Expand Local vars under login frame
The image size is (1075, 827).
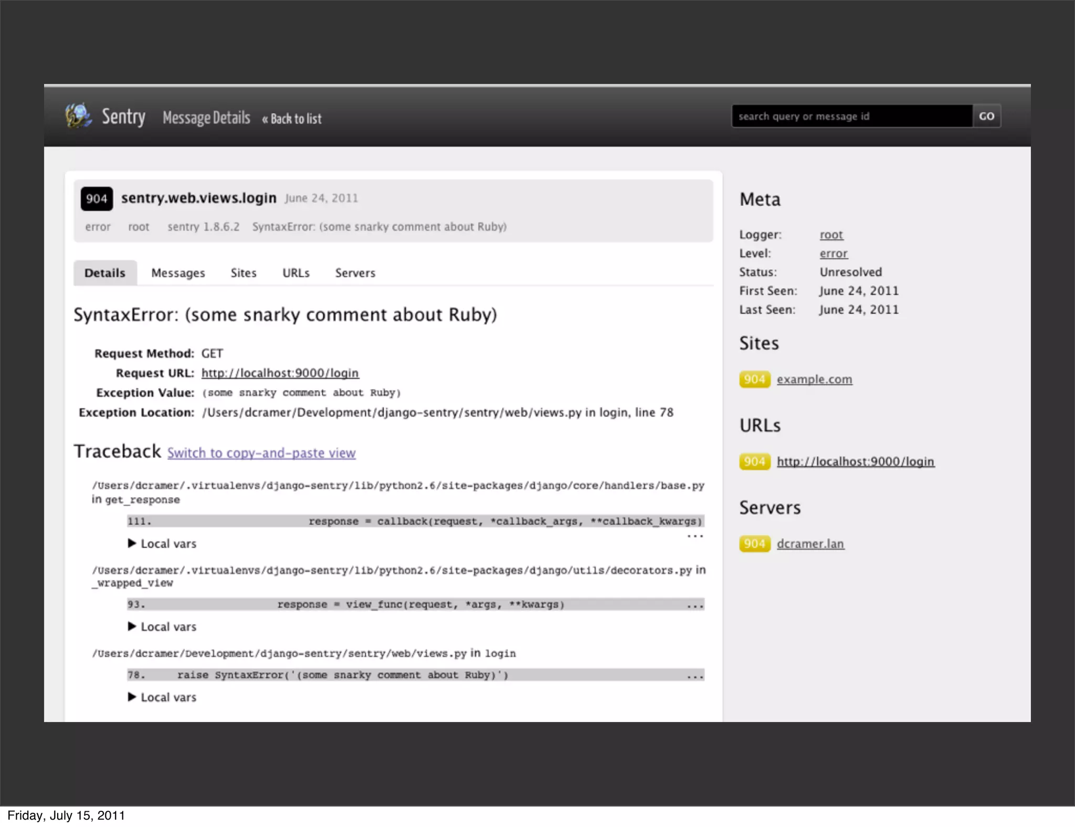[x=162, y=697]
